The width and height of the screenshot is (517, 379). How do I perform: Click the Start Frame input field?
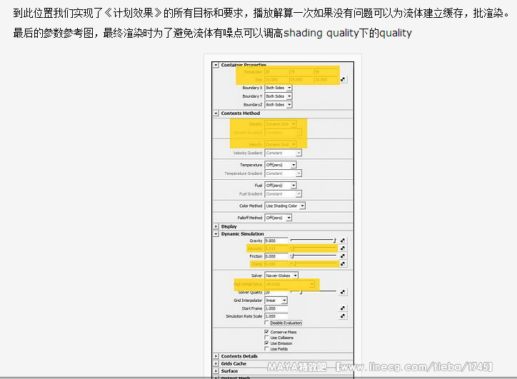click(x=276, y=308)
